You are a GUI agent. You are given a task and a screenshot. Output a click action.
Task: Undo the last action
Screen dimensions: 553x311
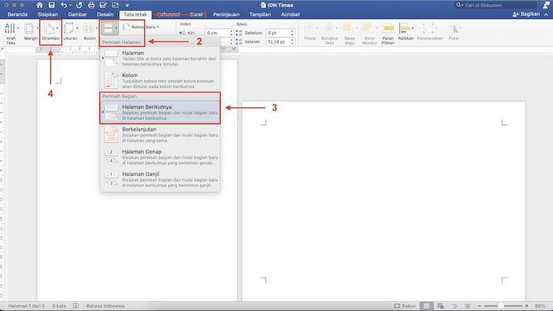point(64,5)
